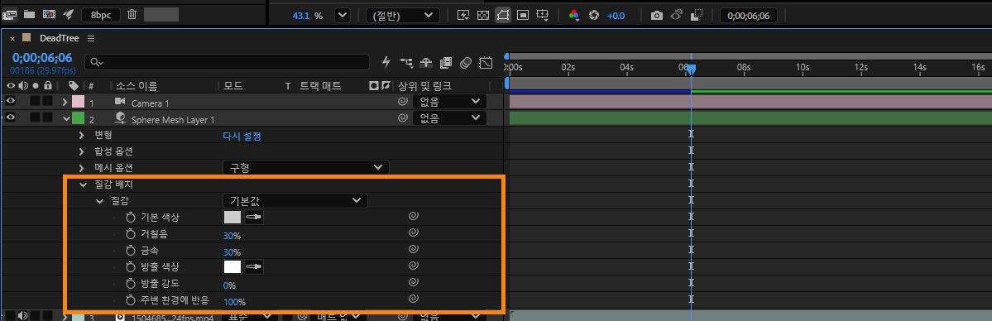Solo the Camera 1 layer
Image resolution: width=992 pixels, height=321 pixels.
[36, 101]
